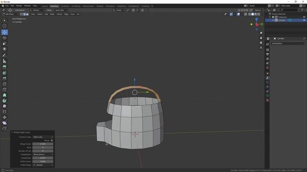The image size is (307, 172).
Task: Hide the Collection using its eye icon
Action: pyautogui.click(x=304, y=17)
